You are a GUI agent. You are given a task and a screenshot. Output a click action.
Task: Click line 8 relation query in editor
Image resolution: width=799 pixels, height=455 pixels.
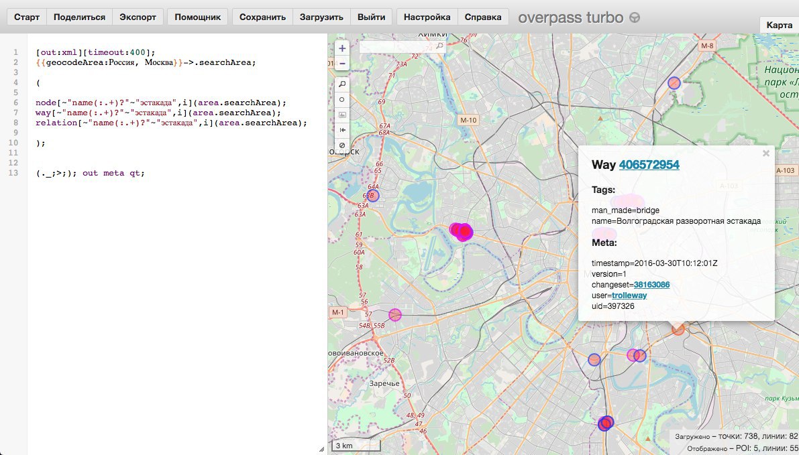click(x=171, y=123)
